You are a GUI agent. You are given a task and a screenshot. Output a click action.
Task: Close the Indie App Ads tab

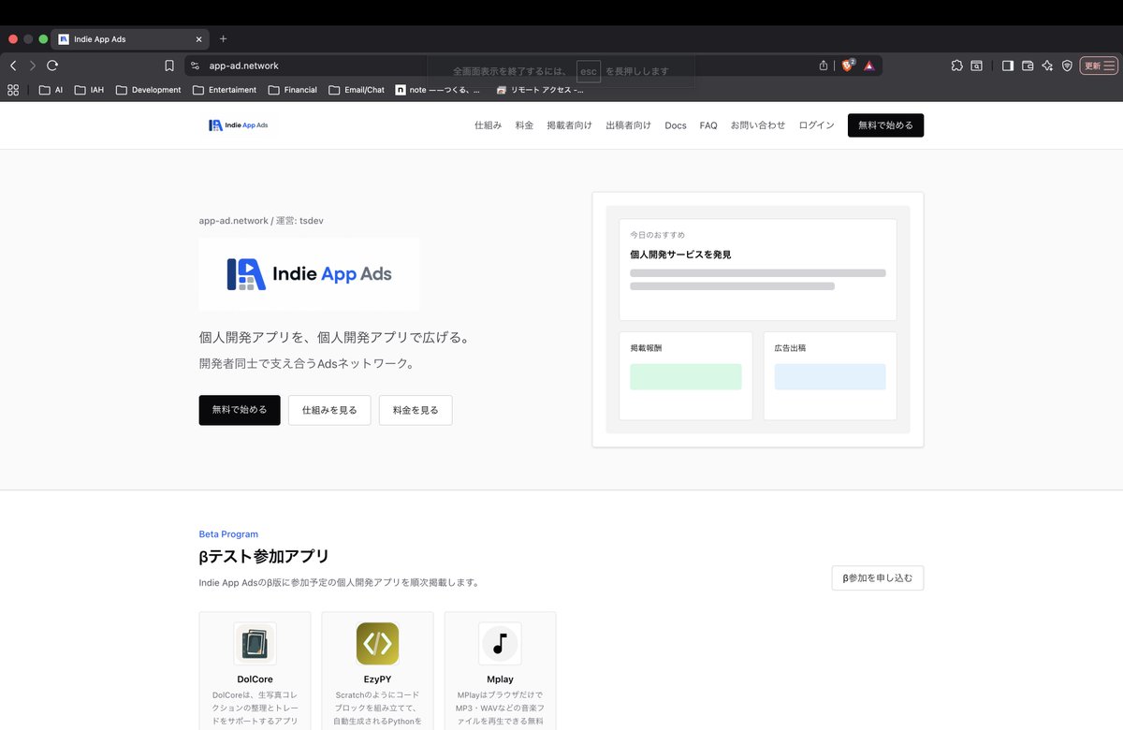click(x=199, y=39)
